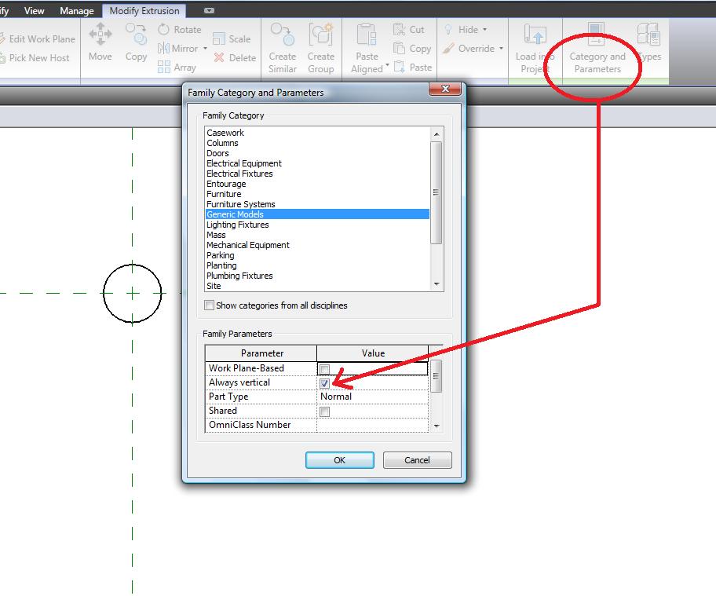The image size is (716, 596).
Task: Click the Family Category list scrollbar thumb
Action: point(436,192)
